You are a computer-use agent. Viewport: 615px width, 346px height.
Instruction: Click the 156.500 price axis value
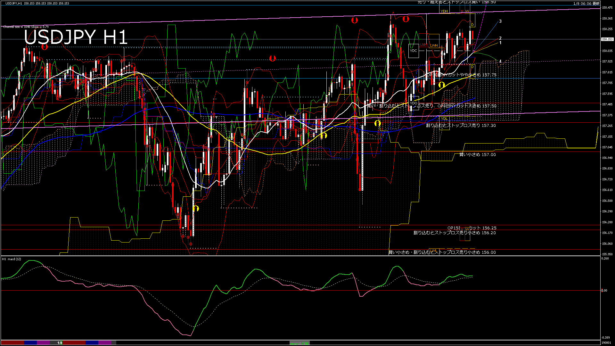(607, 201)
